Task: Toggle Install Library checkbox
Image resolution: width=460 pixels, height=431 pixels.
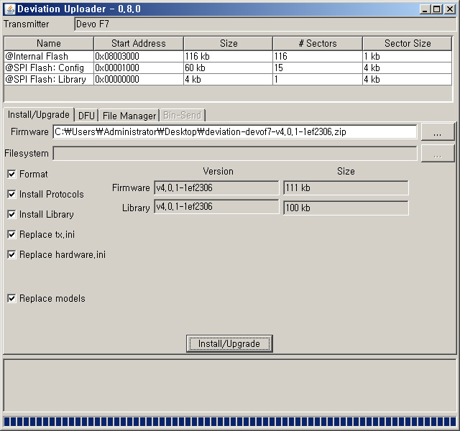Action: tap(11, 214)
